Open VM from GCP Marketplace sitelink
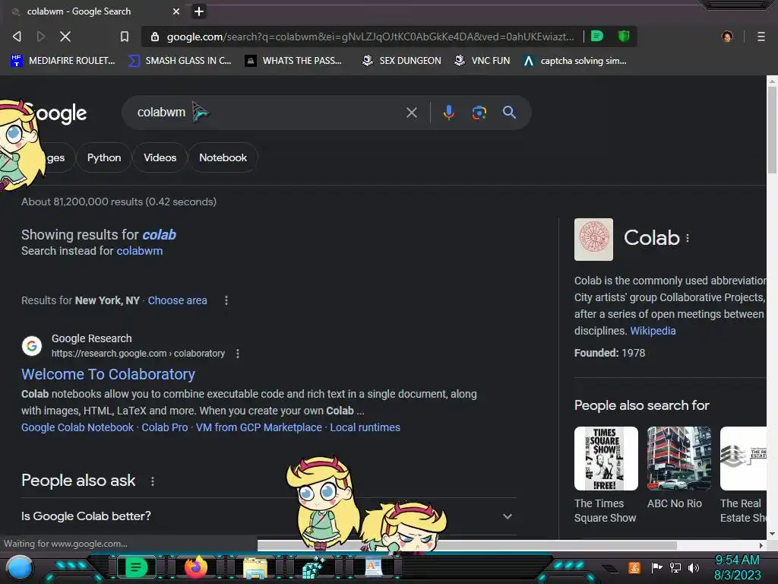 (x=259, y=427)
